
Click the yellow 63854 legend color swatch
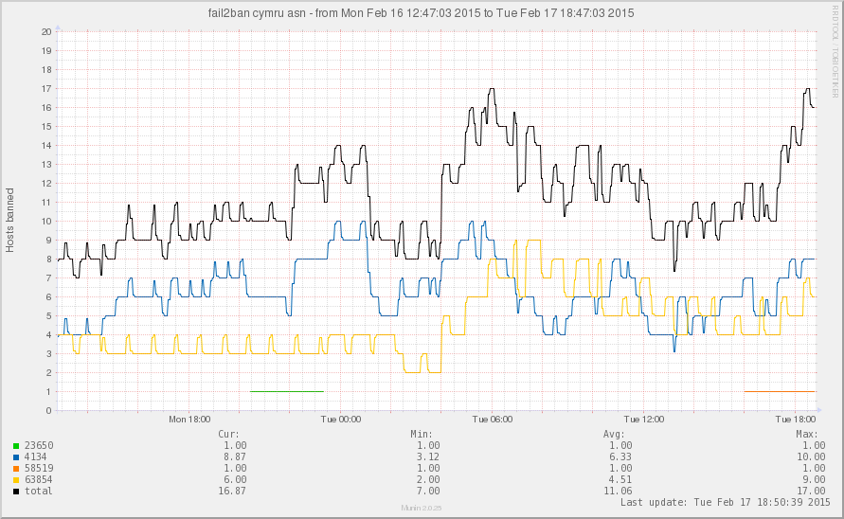pyautogui.click(x=15, y=479)
